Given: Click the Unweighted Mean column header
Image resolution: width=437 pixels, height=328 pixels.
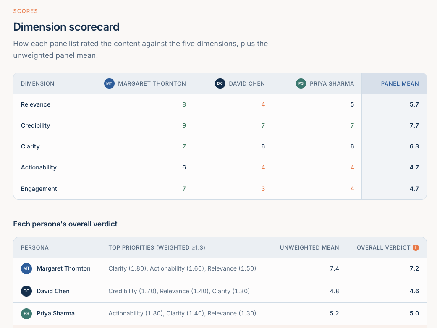Looking at the screenshot, I should click(309, 247).
